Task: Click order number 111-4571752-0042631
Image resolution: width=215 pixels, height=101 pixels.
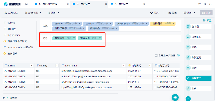Action: 166,87
